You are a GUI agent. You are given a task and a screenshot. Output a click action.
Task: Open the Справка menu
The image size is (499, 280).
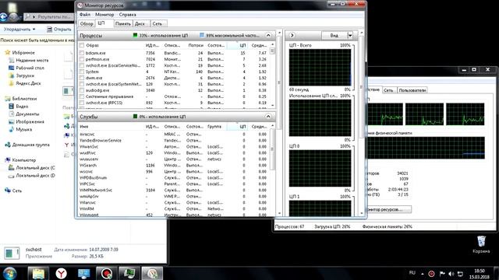click(x=127, y=15)
